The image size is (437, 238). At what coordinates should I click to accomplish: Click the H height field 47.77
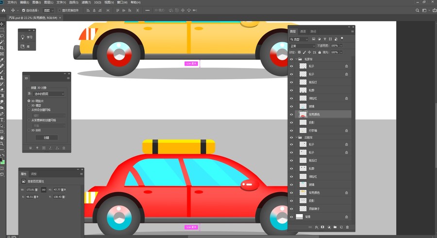point(60,190)
